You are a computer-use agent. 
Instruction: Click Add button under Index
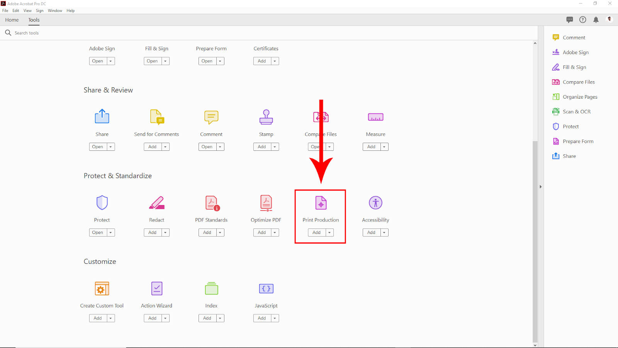pos(207,318)
